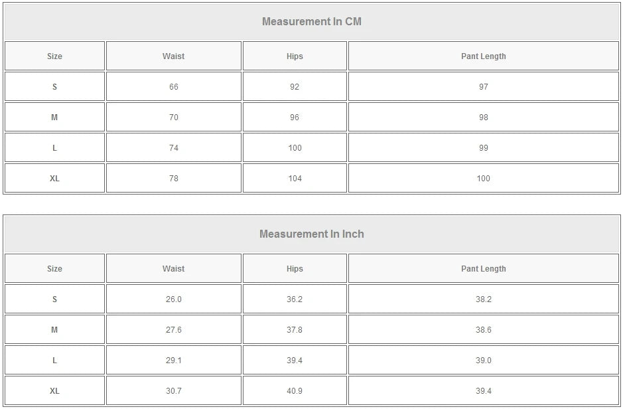Select the Waist header in the CM table
Viewport: 623px width, 409px height.
tap(173, 56)
